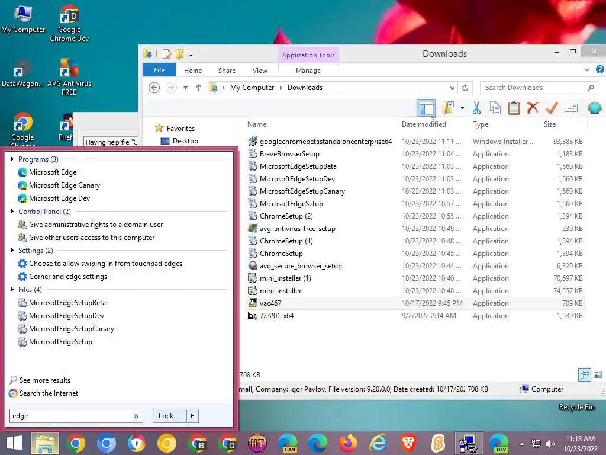Launch Microsoft Edge Canary from results
606x455 pixels.
click(64, 185)
